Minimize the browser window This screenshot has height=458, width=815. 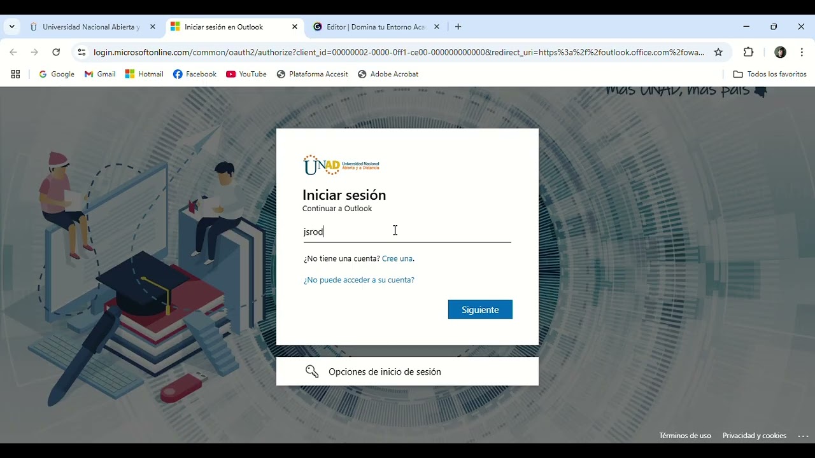(746, 27)
